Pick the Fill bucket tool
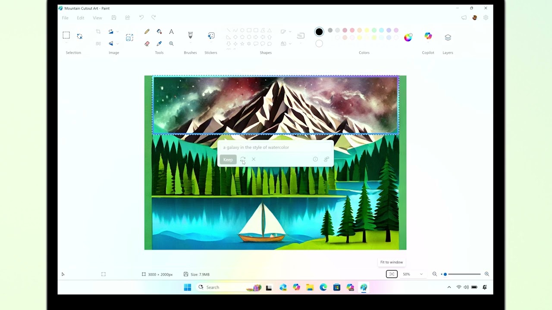The image size is (552, 310). [159, 32]
